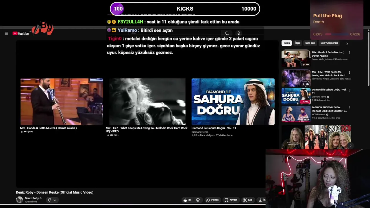This screenshot has width=370, height=208.
Task: Open end-screen title Diamond ile Sahura Doğru - Vol. 11
Action: [214, 128]
